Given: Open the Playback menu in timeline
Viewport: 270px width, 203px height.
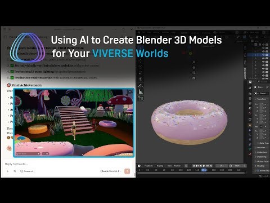Looking at the screenshot, I should [150, 166].
